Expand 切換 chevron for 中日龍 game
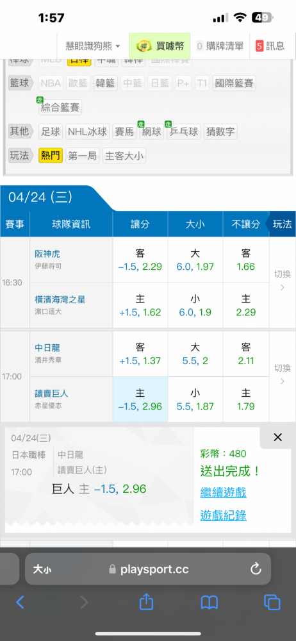Viewport: 296px width, 641px height. click(x=282, y=374)
